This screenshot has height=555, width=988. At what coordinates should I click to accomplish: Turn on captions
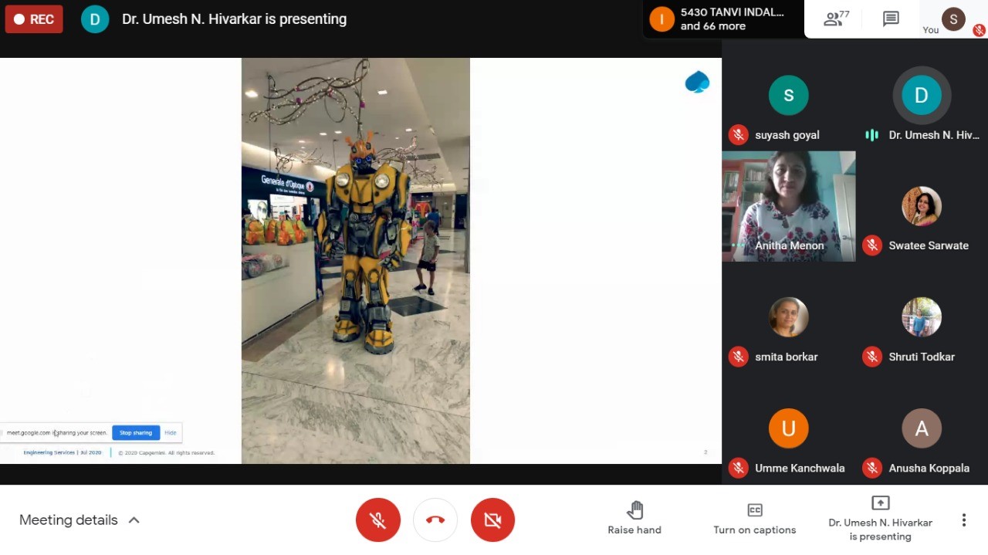pyautogui.click(x=754, y=518)
